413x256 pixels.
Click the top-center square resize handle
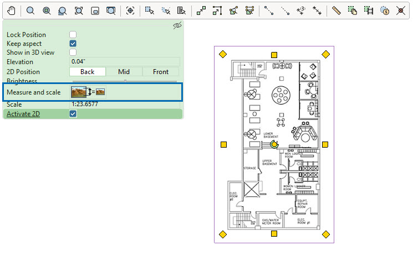274,55
